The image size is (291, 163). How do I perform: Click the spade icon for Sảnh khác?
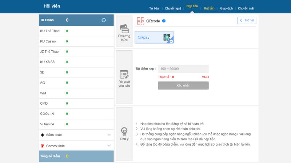[43, 135]
